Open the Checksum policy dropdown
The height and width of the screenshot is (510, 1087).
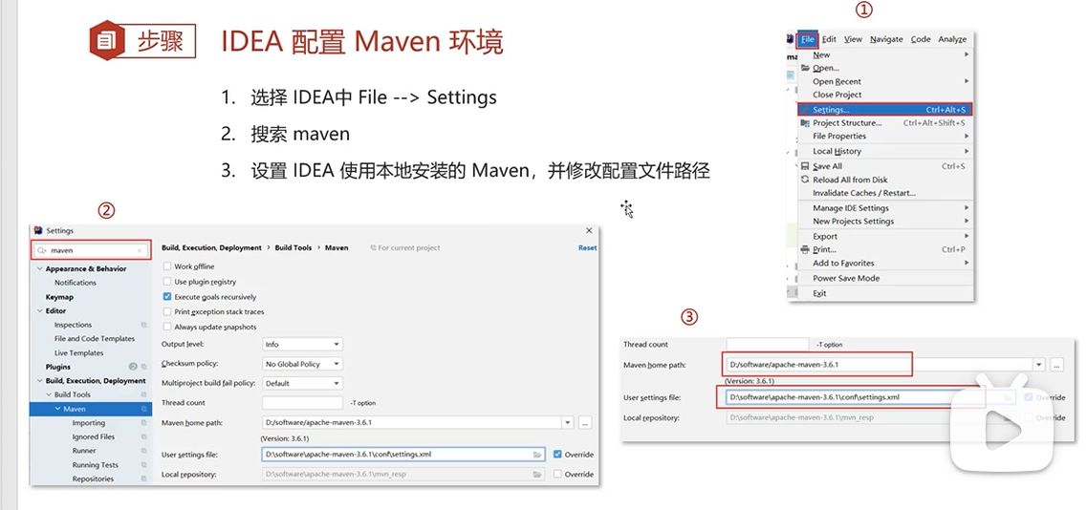(x=302, y=364)
